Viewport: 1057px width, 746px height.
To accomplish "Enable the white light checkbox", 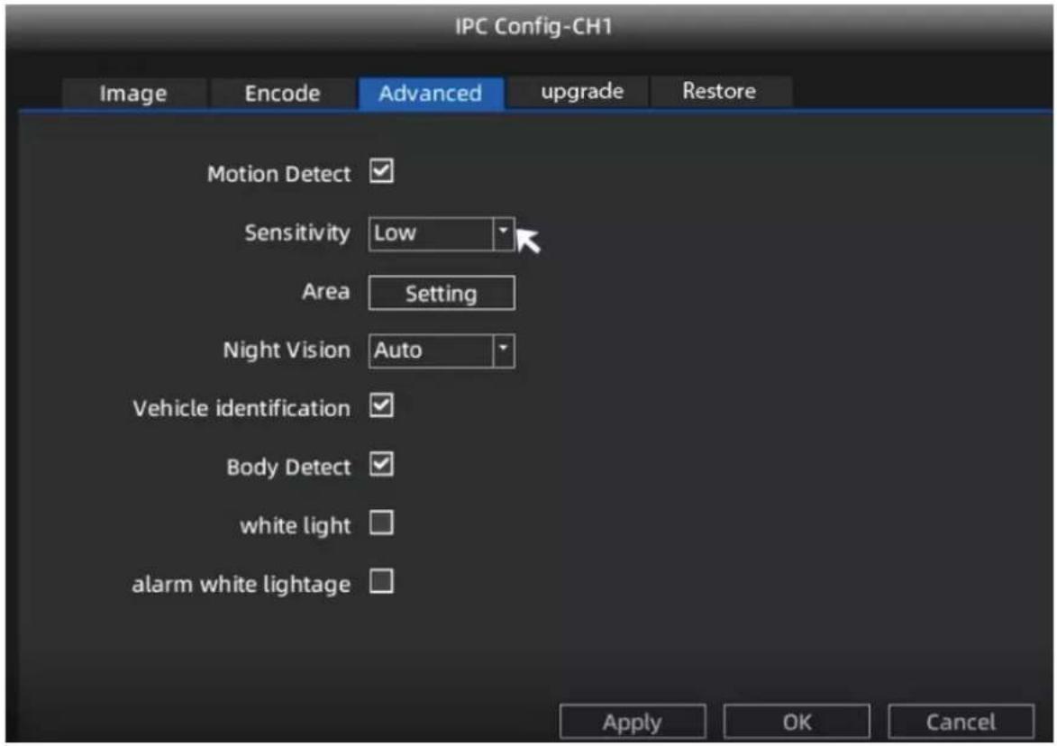I will pyautogui.click(x=381, y=523).
